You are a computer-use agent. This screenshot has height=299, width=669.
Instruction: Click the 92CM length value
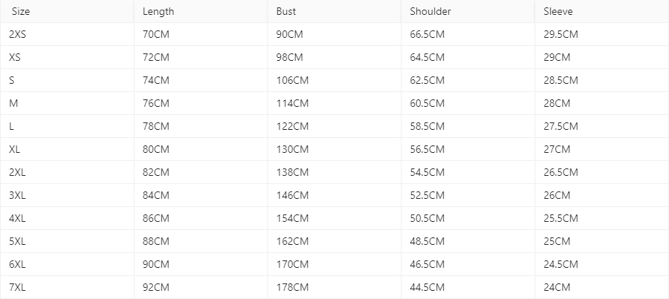coord(155,287)
